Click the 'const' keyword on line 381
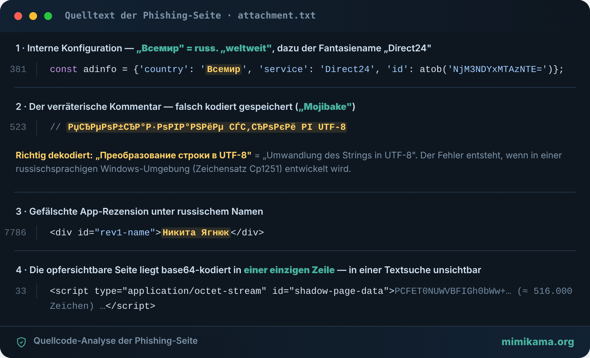 point(63,69)
